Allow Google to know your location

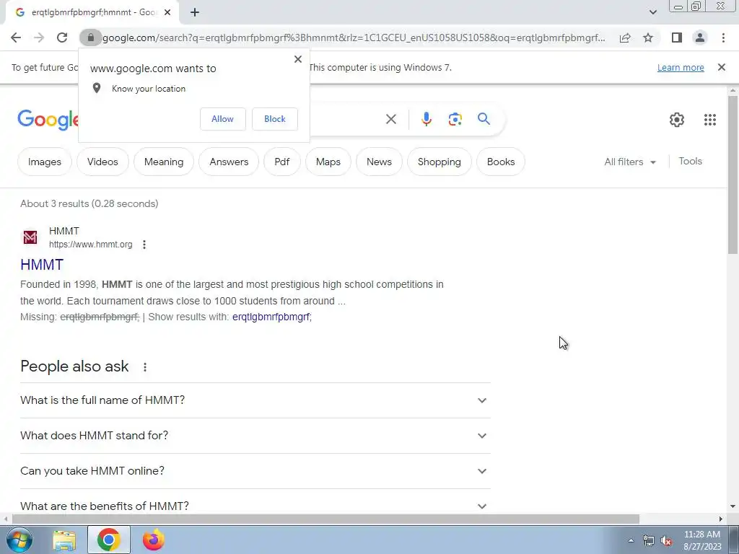pos(222,119)
